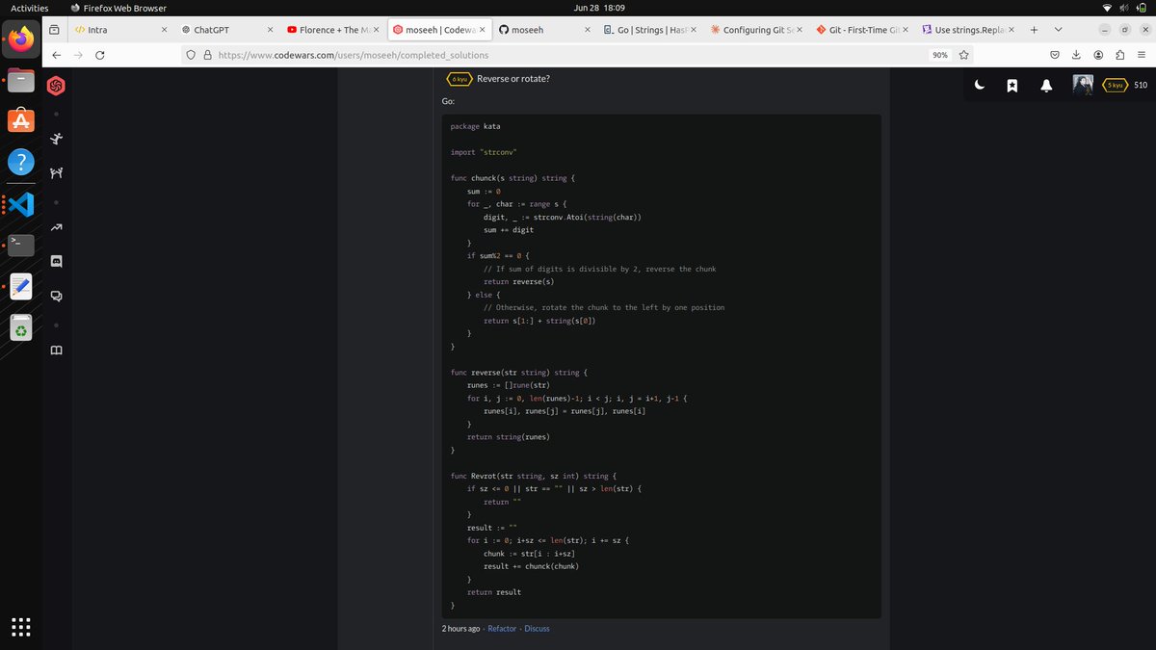
Task: Click the profile avatar thumbnail
Action: (1081, 85)
